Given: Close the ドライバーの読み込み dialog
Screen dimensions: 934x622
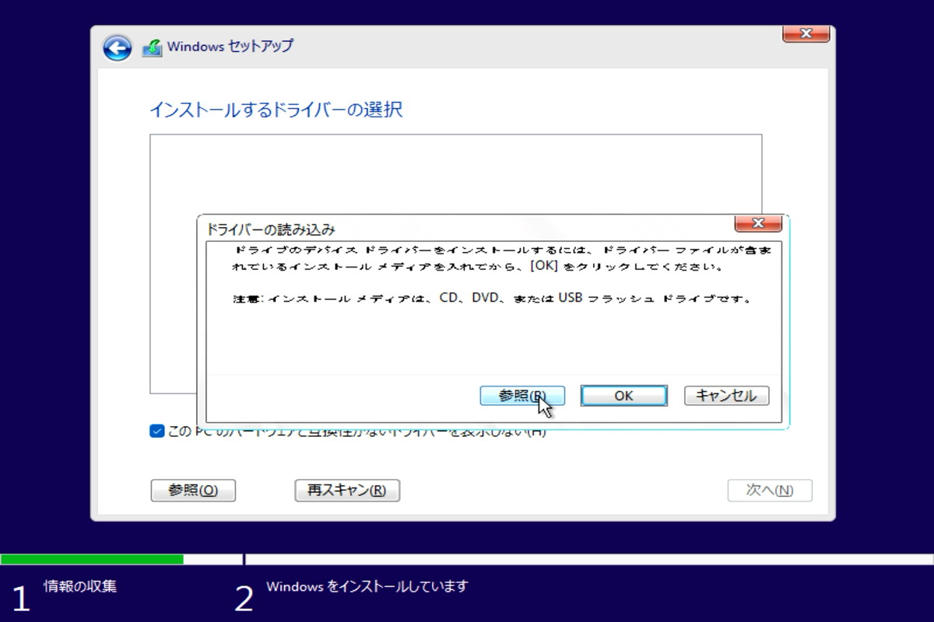Looking at the screenshot, I should click(757, 224).
